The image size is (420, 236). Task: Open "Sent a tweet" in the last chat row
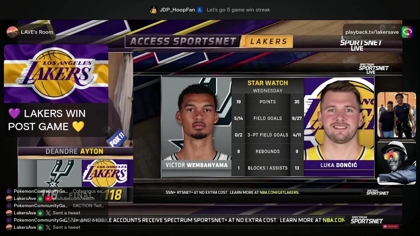pos(66,227)
